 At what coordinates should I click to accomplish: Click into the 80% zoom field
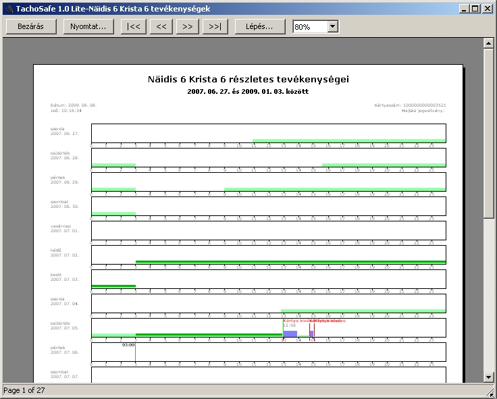311,27
